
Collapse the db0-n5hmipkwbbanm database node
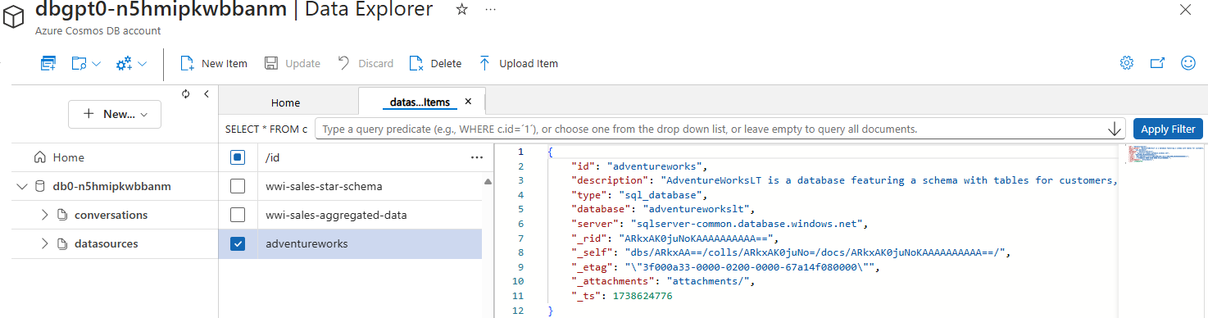pos(21,186)
